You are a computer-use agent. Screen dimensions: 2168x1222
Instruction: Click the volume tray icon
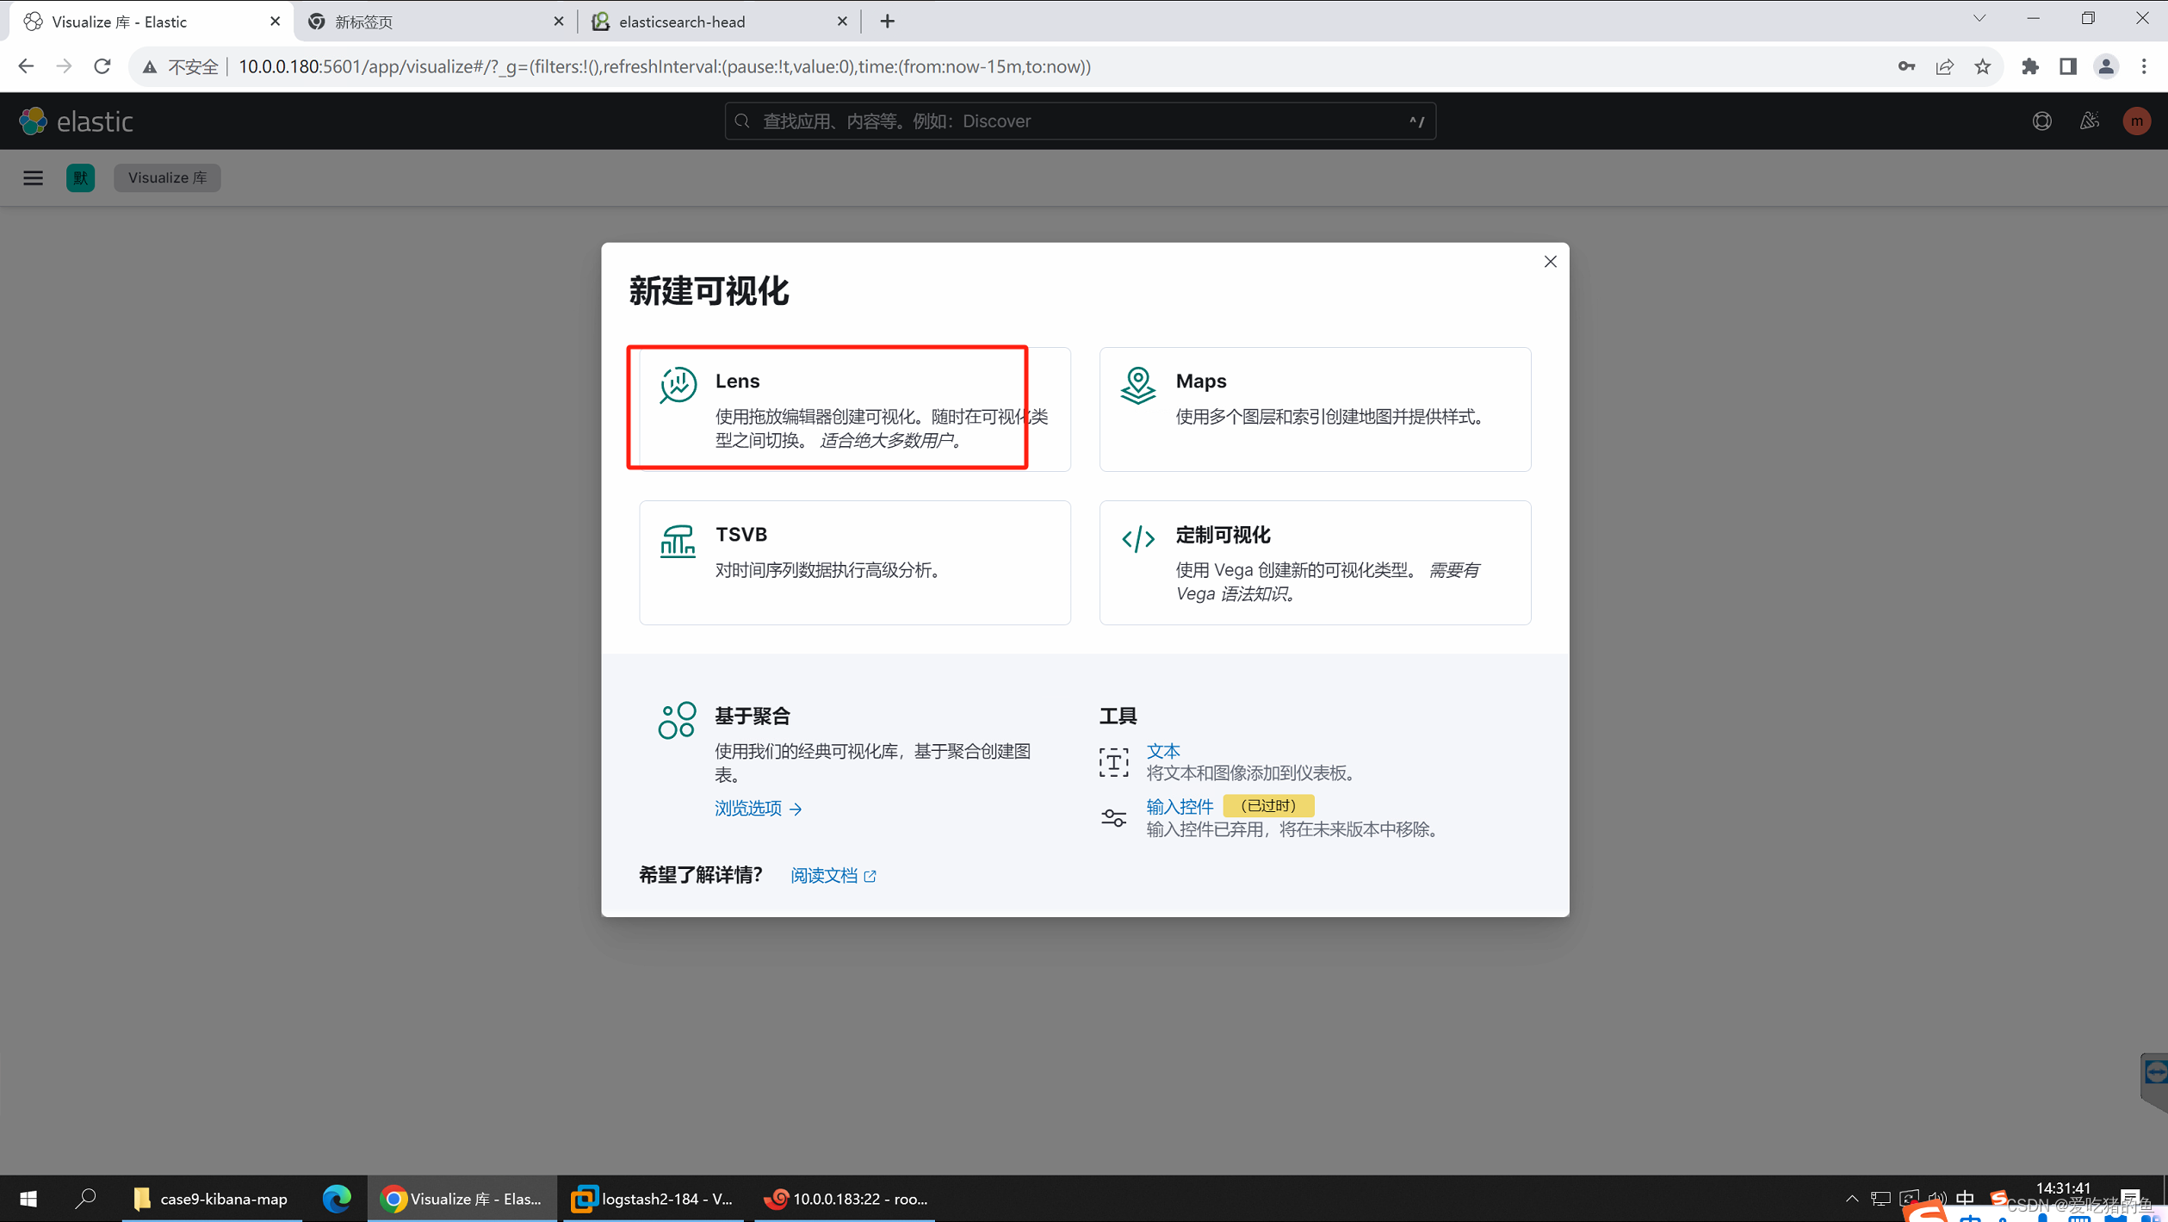coord(1936,1198)
